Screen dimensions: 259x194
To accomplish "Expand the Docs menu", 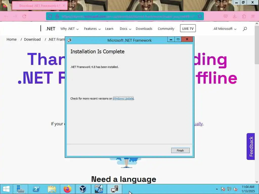I will click(x=125, y=29).
